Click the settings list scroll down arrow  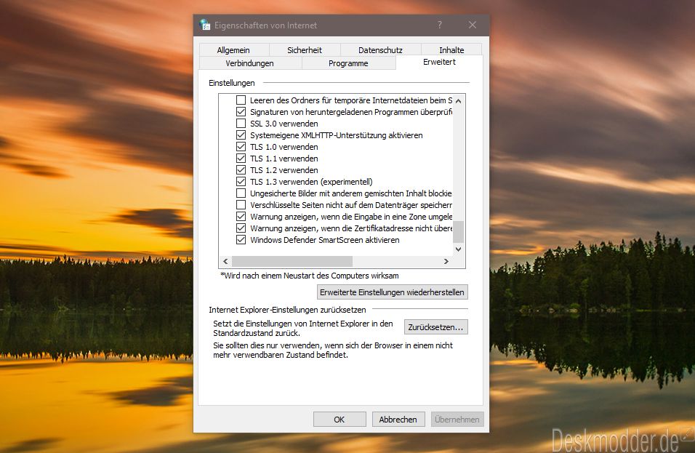coord(458,249)
